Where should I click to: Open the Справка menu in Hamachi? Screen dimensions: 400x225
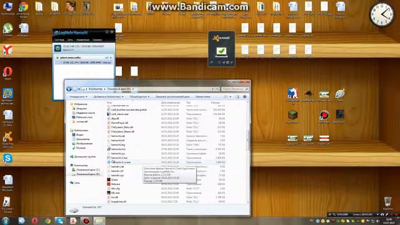coord(97,40)
